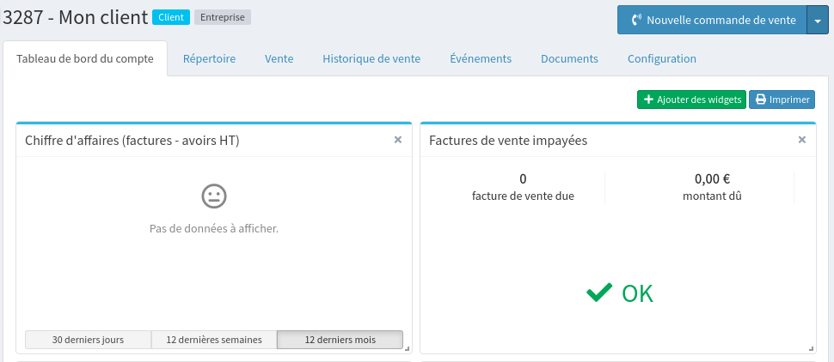Choose the 12 derniers mois range
The image size is (834, 362).
pos(340,340)
